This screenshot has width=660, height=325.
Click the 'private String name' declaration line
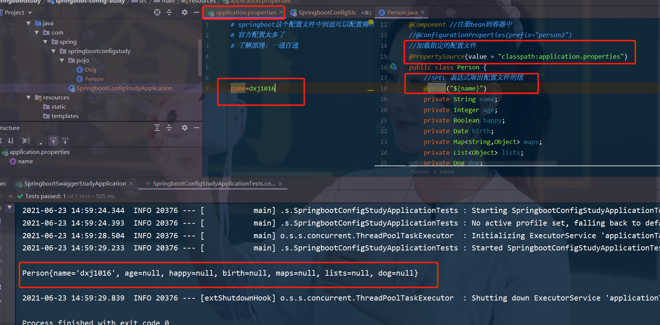click(x=461, y=99)
